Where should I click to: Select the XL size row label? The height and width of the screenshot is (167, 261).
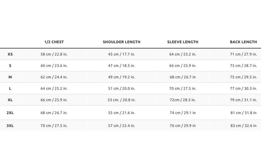coord(10,100)
